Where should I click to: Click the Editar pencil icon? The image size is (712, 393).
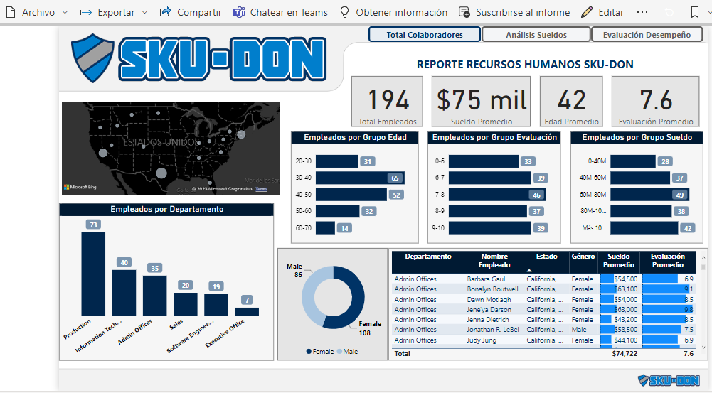coord(587,12)
